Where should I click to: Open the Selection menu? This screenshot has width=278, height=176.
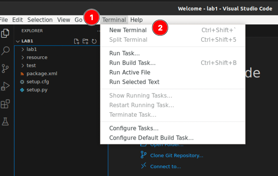40,20
